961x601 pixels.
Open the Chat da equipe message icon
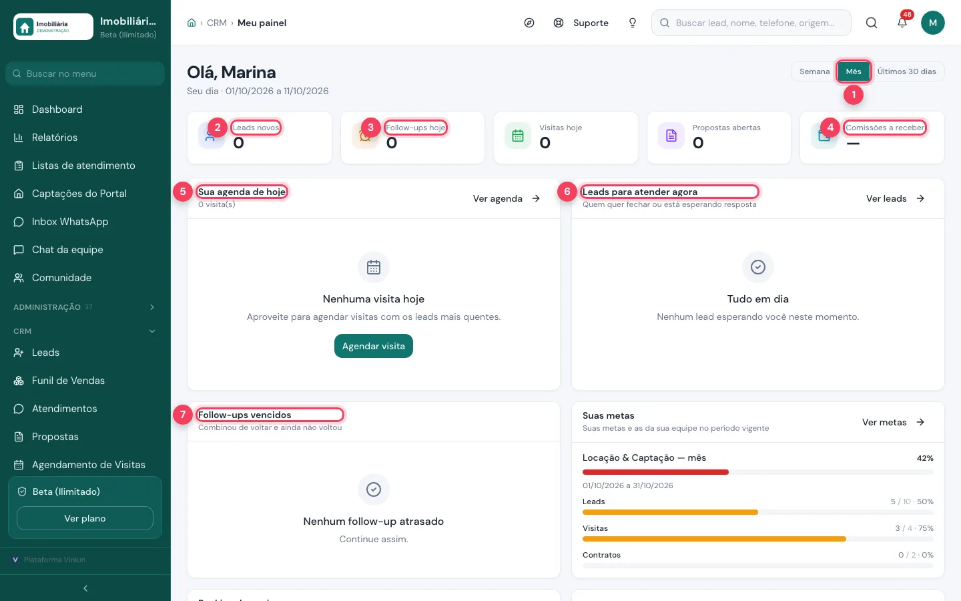(x=19, y=250)
